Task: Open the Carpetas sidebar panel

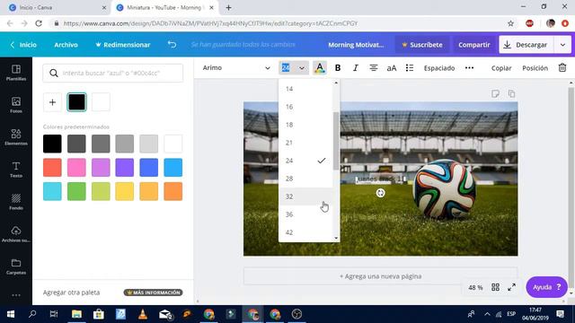Action: [x=16, y=266]
